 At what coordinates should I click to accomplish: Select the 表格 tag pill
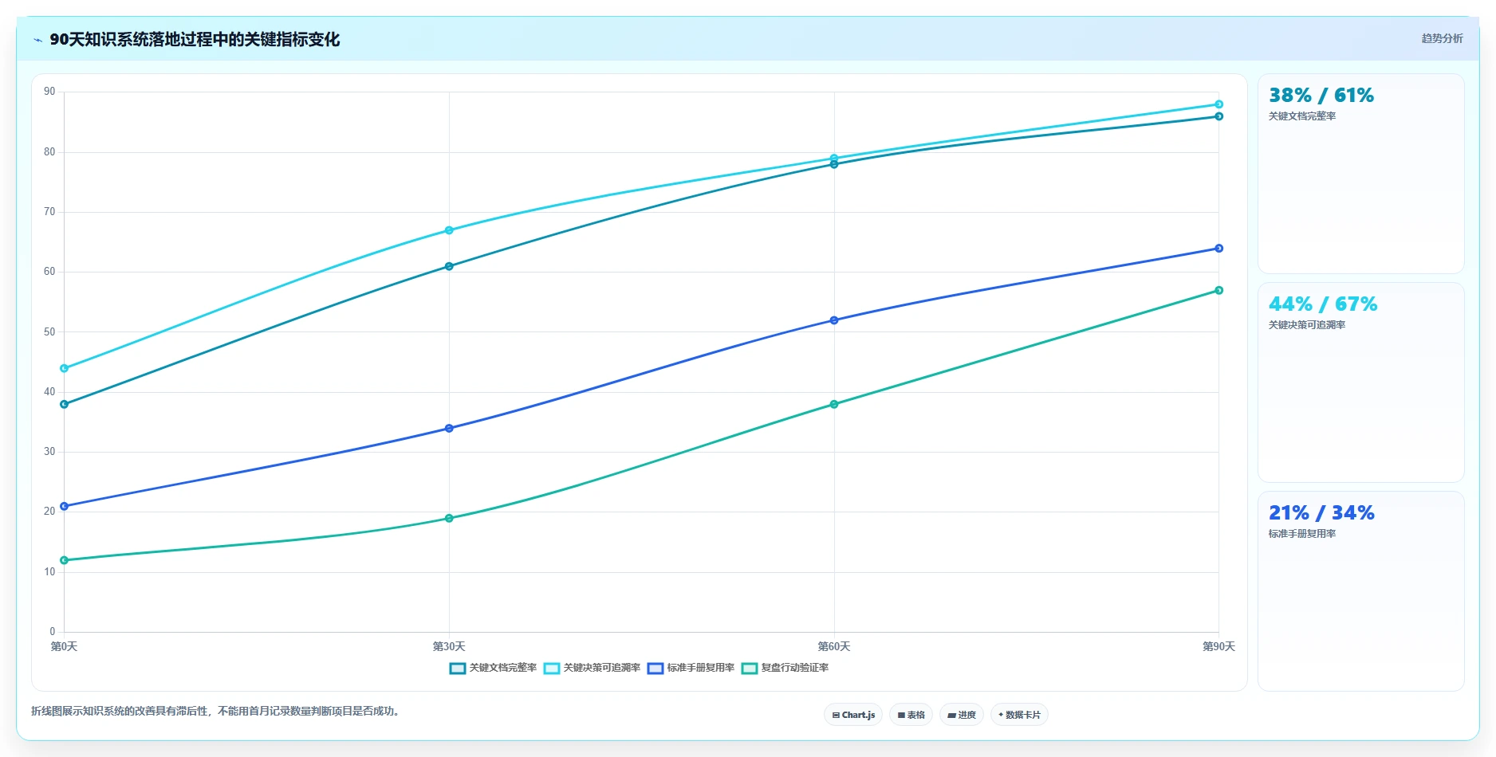tap(911, 715)
